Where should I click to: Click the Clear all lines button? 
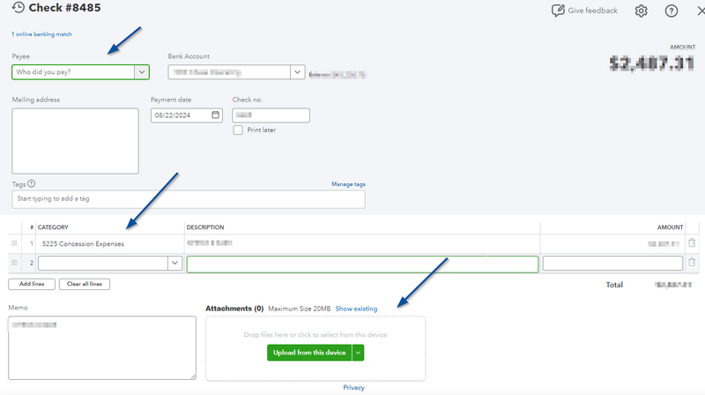tap(85, 284)
